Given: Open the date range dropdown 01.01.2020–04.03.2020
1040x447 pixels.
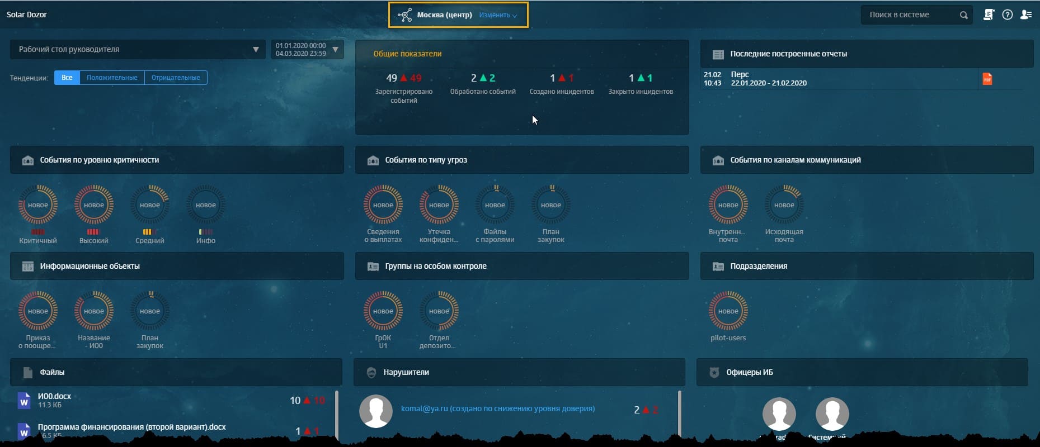Looking at the screenshot, I should pos(307,50).
